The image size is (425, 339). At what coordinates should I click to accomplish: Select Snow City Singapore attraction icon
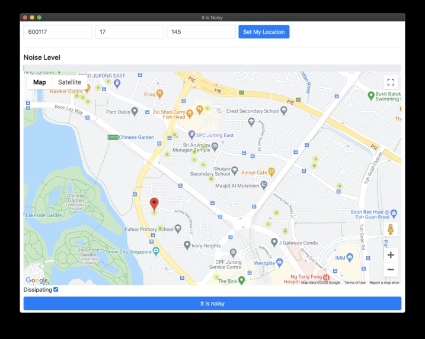[156, 251]
